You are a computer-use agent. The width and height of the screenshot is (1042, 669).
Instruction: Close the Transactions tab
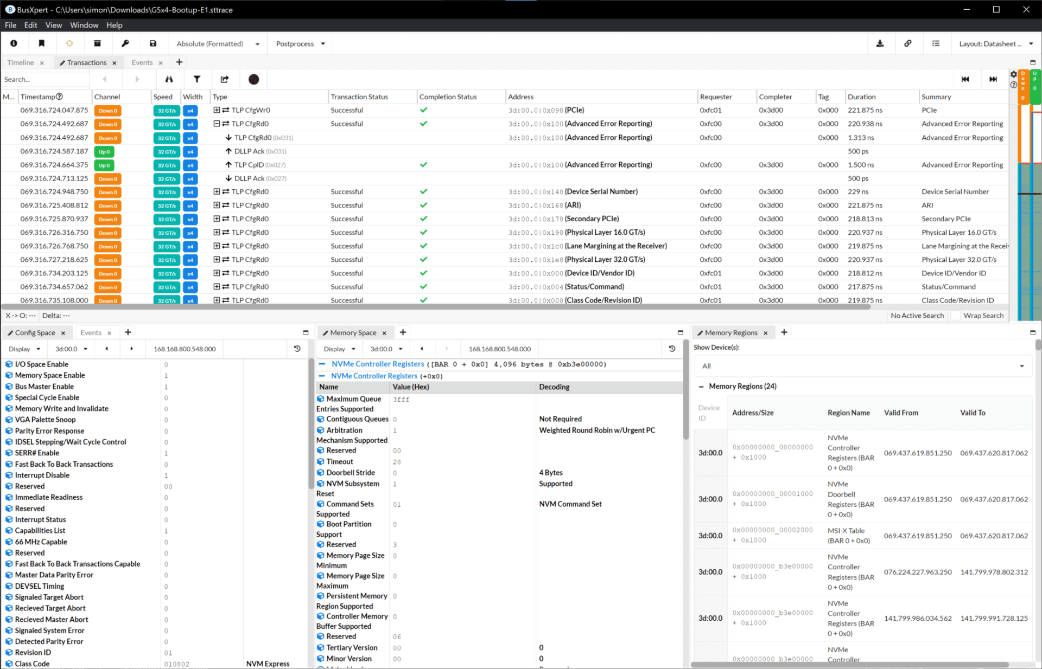click(115, 63)
